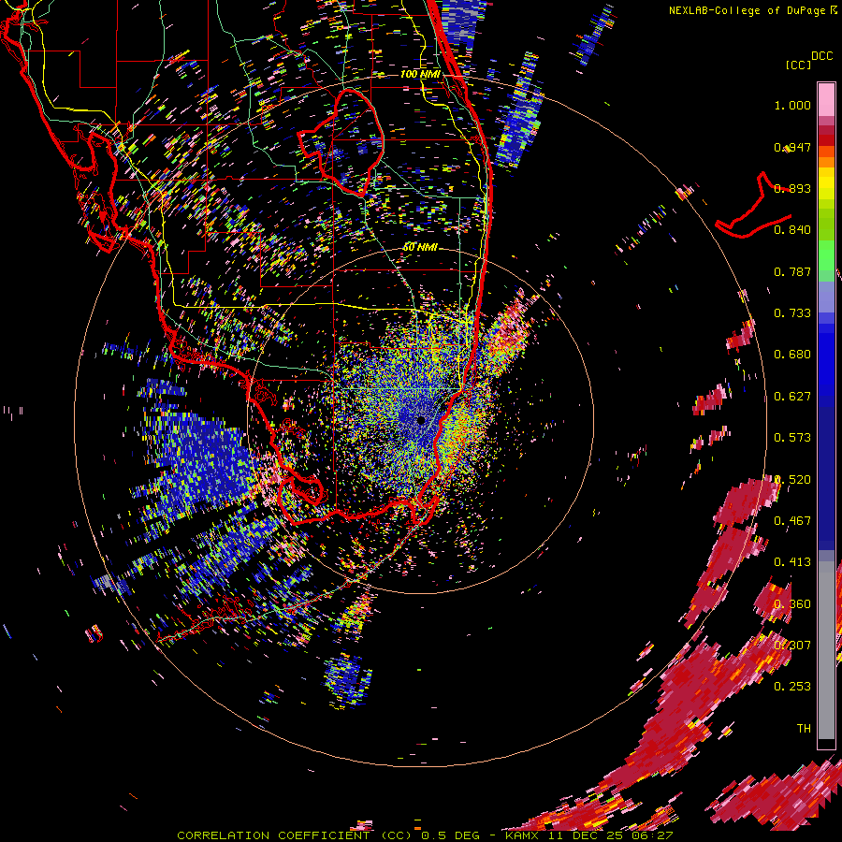The height and width of the screenshot is (842, 842).
Task: Select the 0.467 legend value
Action: (x=792, y=521)
